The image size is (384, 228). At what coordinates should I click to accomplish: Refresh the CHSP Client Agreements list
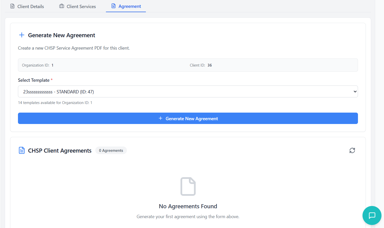point(352,151)
